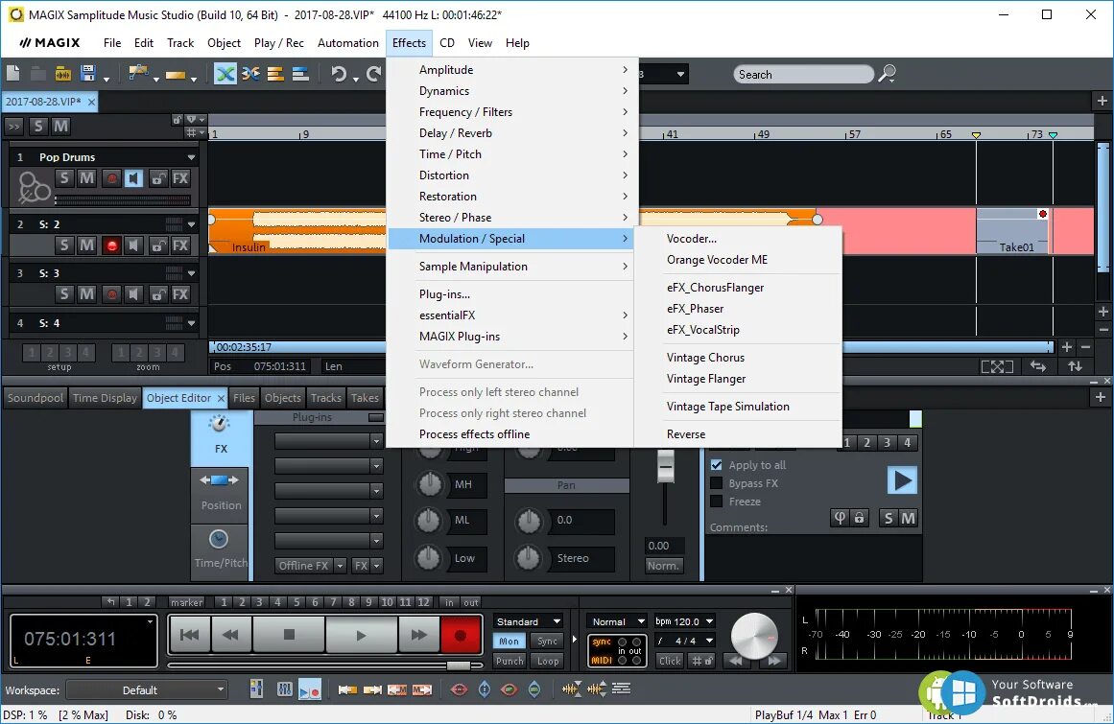This screenshot has width=1114, height=724.
Task: Toggle the Mon monitoring button
Action: click(509, 641)
